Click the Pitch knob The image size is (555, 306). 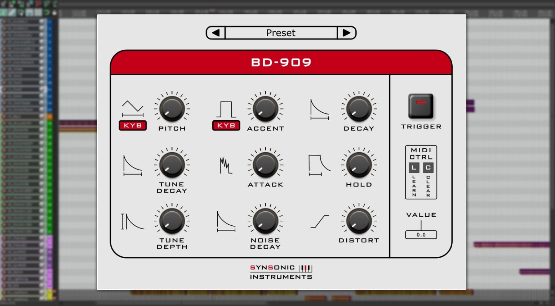(172, 109)
